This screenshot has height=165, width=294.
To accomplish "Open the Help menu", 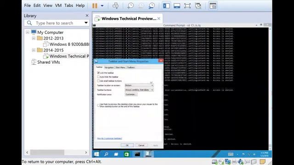I will [x=80, y=5].
